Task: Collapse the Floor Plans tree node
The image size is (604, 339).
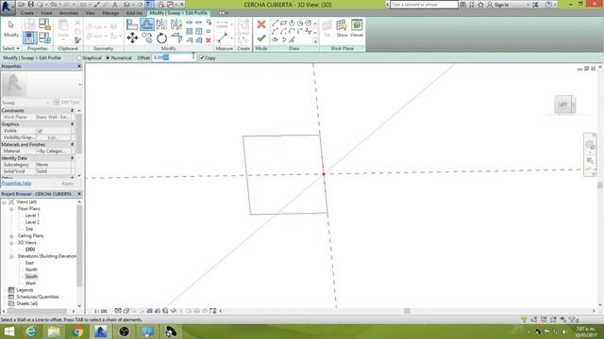Action: [11, 209]
